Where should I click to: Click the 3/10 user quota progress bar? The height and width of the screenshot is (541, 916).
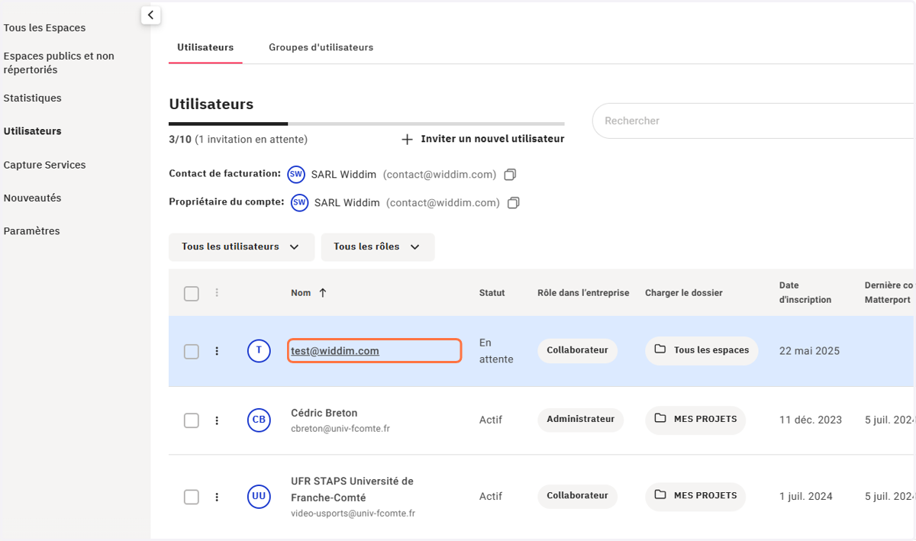(x=366, y=124)
